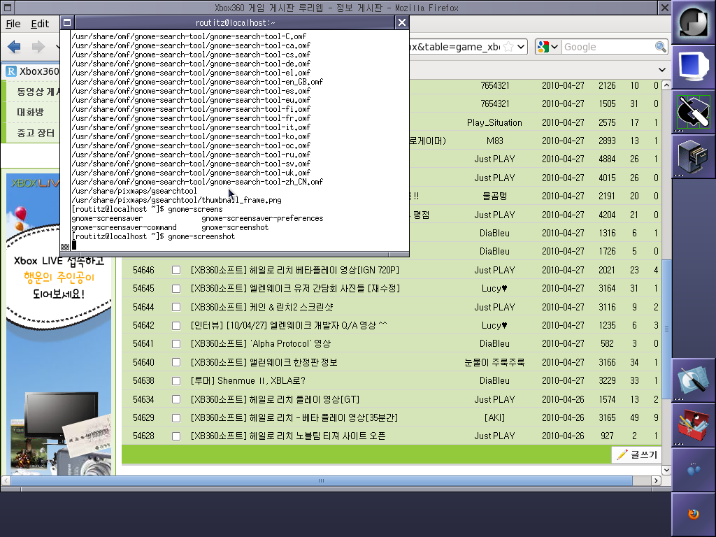716x537 pixels.
Task: Click the 글쓰기 write post button
Action: pos(636,454)
